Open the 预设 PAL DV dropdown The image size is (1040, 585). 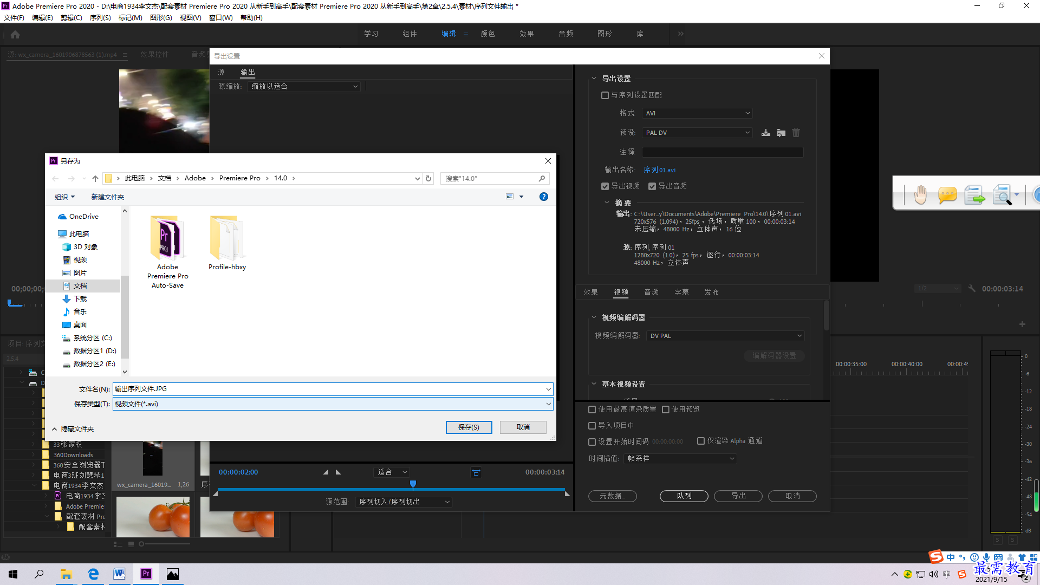click(697, 133)
